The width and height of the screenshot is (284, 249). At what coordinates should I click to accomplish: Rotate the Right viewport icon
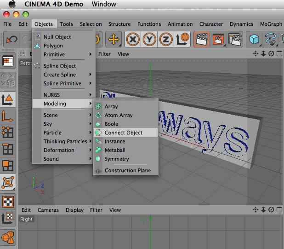[271, 209]
